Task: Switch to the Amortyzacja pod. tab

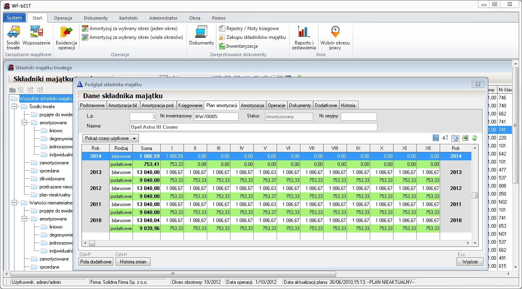Action: pos(158,105)
